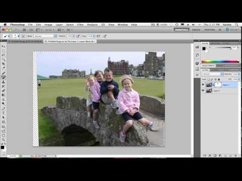Switch to Design workspace
This screenshot has height=181, width=242.
pyautogui.click(x=196, y=30)
